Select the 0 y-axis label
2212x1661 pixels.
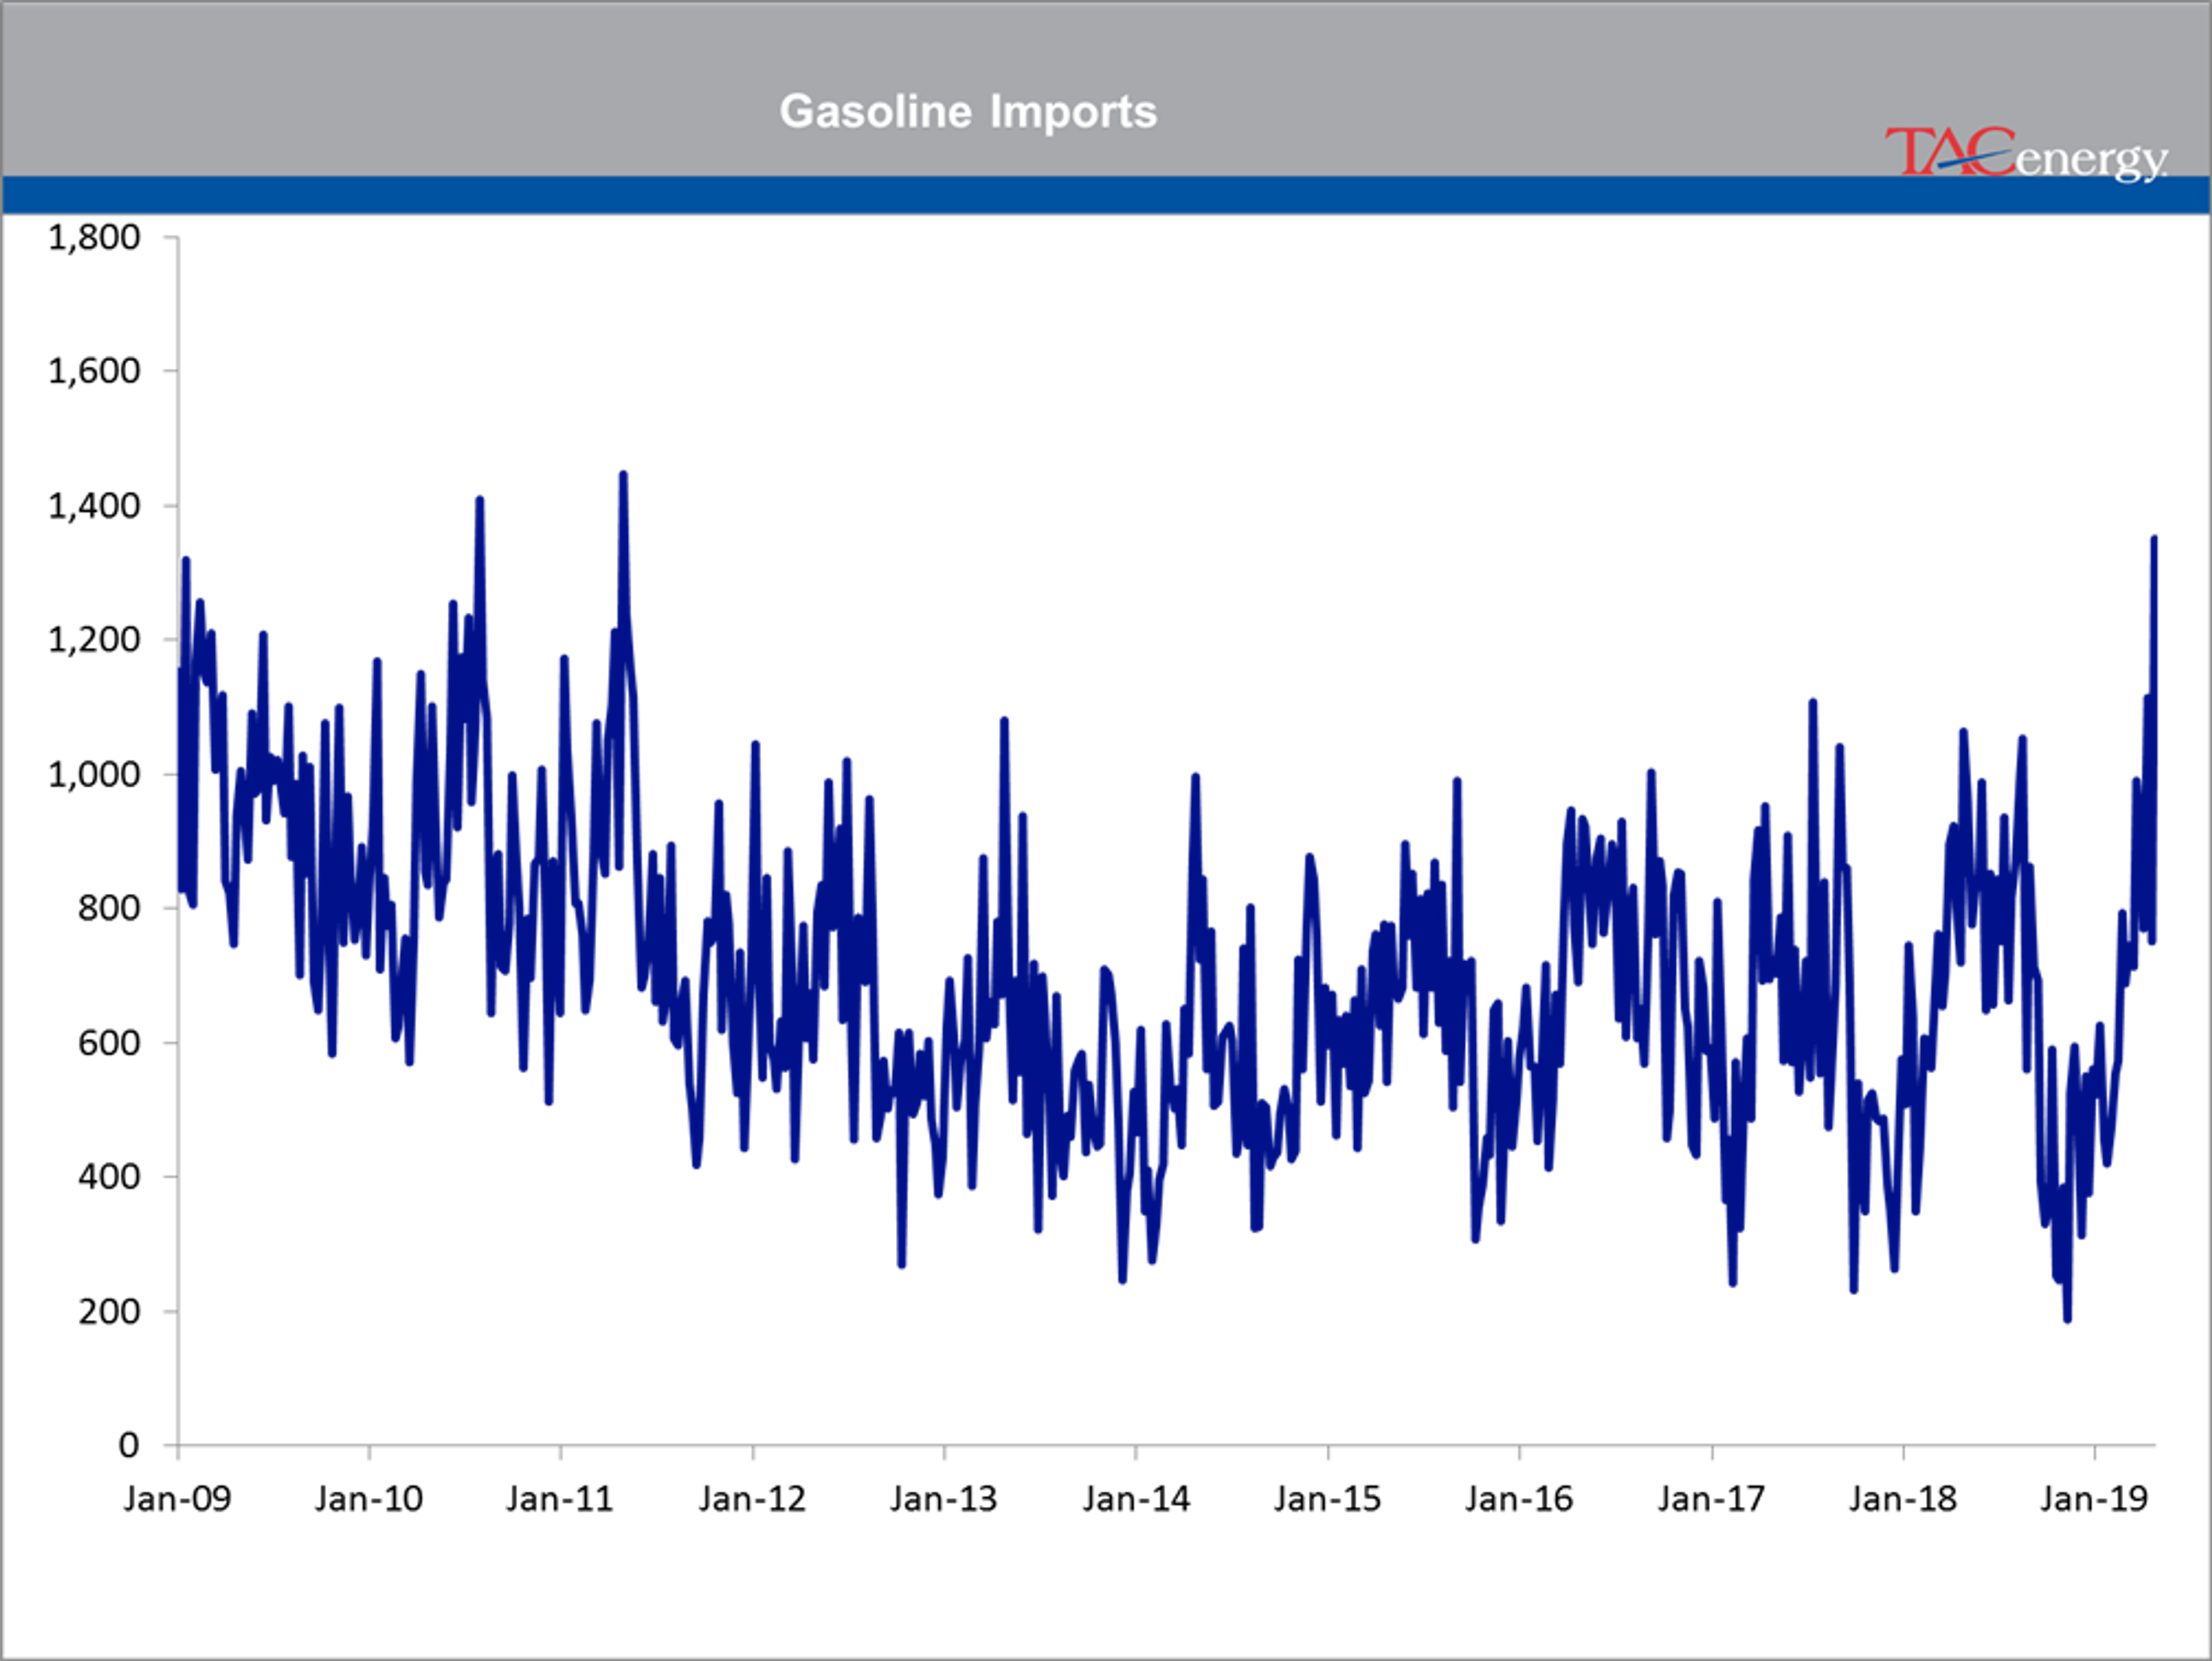tap(129, 1445)
